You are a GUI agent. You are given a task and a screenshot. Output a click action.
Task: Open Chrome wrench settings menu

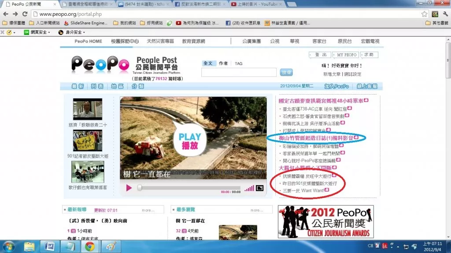click(445, 14)
